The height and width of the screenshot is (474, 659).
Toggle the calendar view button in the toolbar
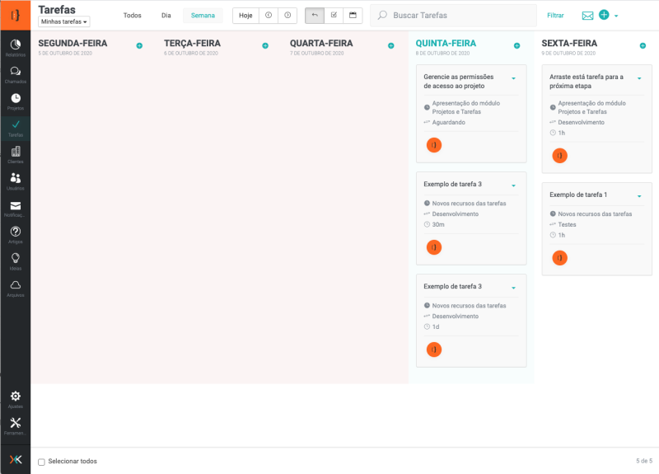(x=353, y=15)
